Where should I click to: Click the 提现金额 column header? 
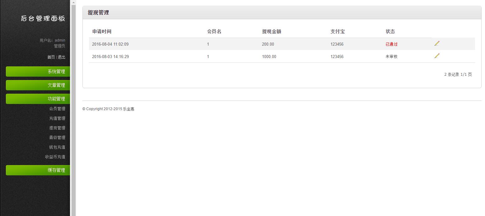[x=271, y=31]
